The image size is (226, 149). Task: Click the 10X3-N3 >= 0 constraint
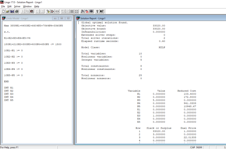tap(13, 63)
